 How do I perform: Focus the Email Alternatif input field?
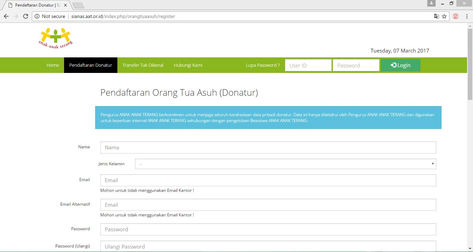coord(268,205)
